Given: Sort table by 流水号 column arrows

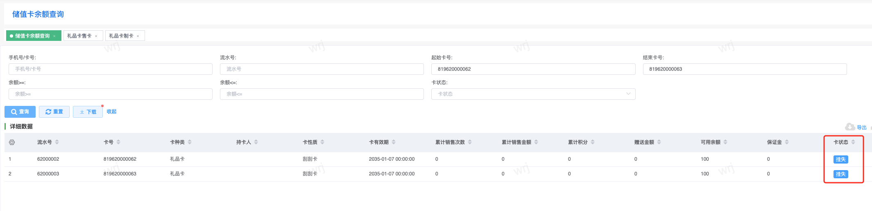Looking at the screenshot, I should (57, 142).
